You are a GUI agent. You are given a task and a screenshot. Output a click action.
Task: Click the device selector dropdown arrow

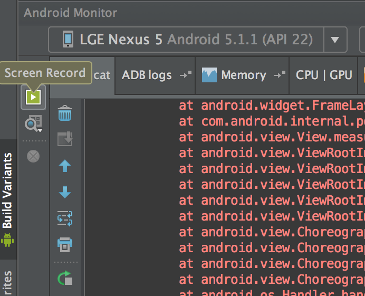[335, 40]
